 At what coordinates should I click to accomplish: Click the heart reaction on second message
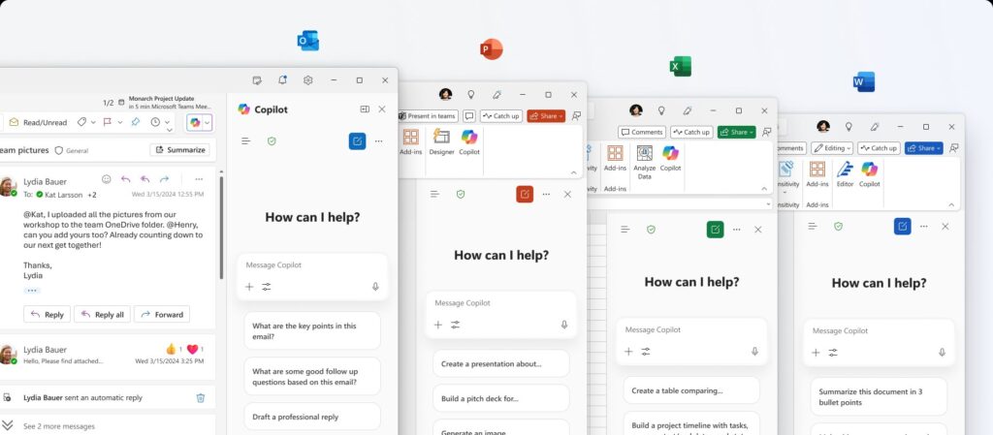pyautogui.click(x=192, y=349)
